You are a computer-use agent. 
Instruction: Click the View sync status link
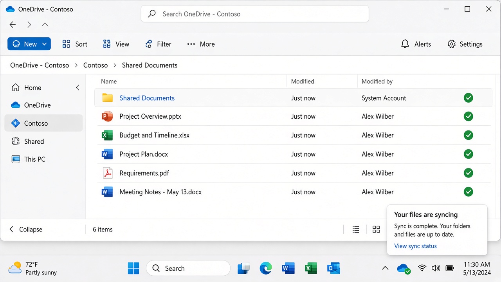point(415,246)
